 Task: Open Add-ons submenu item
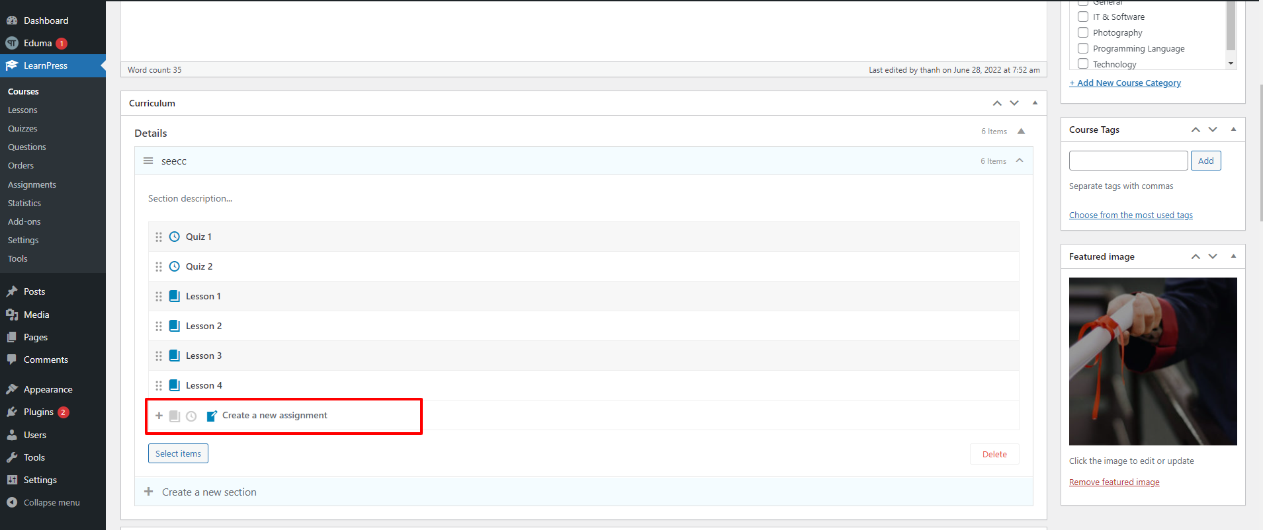[24, 221]
